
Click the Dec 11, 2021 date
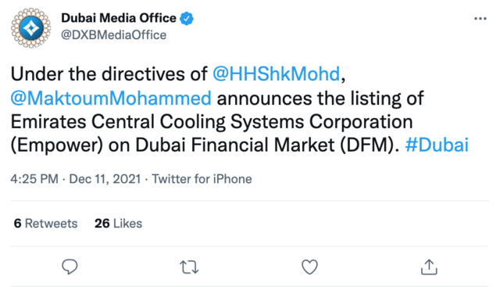105,179
